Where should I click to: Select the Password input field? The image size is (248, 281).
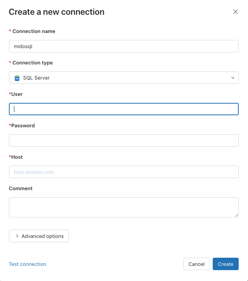pyautogui.click(x=123, y=140)
